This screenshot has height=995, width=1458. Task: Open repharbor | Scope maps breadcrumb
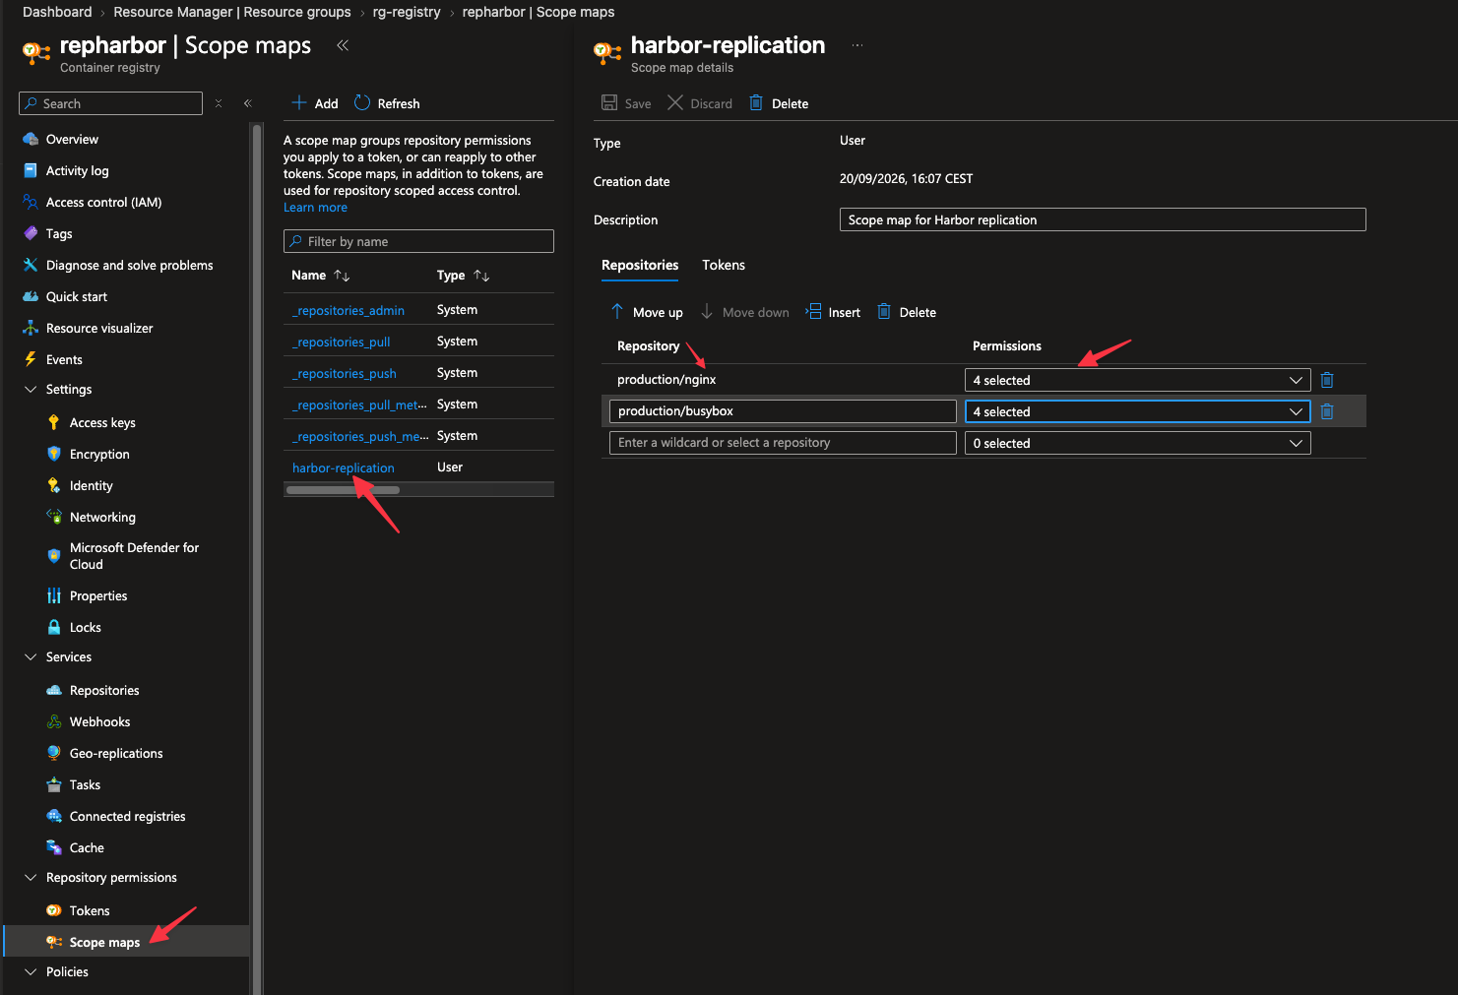[539, 12]
